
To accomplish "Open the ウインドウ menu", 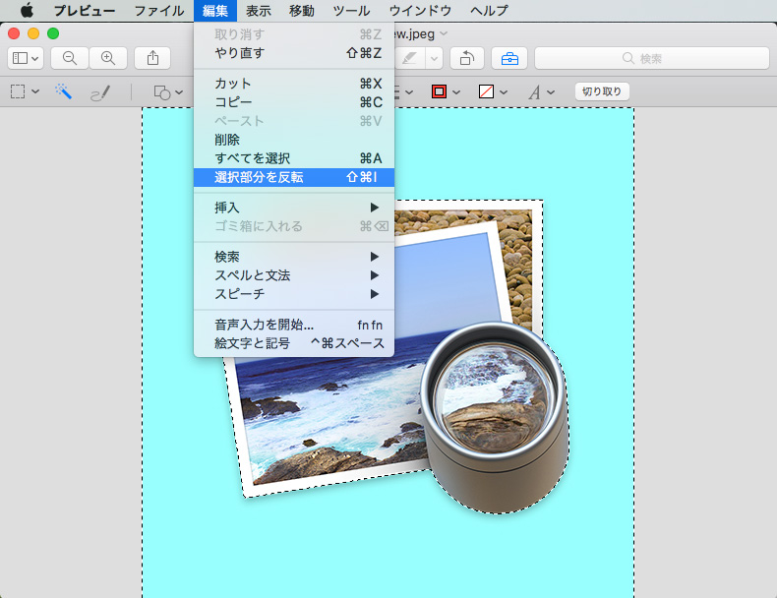I will pos(420,11).
